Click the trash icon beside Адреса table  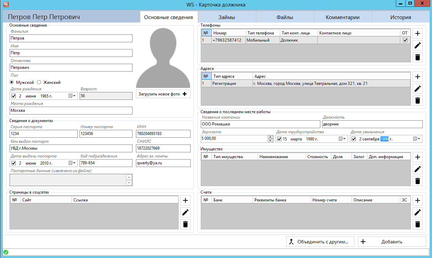click(417, 101)
